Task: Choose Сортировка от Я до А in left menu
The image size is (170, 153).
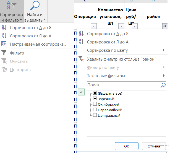Action: point(30,36)
